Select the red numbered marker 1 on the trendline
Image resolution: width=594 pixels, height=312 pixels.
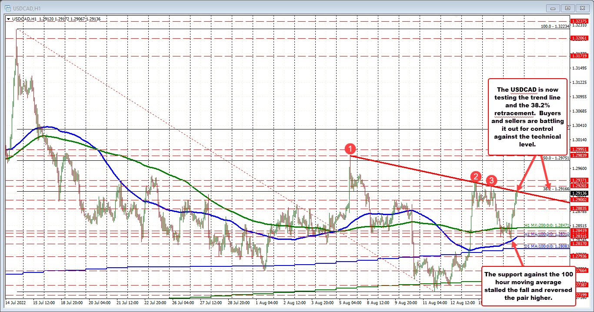(350, 149)
